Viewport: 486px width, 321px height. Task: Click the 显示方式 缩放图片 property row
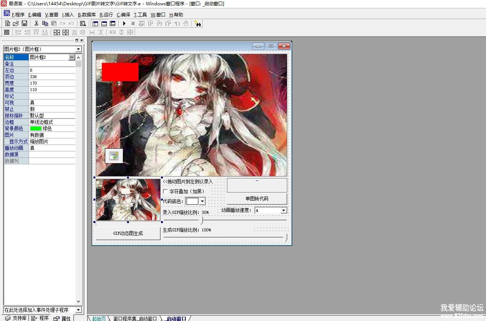click(x=40, y=141)
